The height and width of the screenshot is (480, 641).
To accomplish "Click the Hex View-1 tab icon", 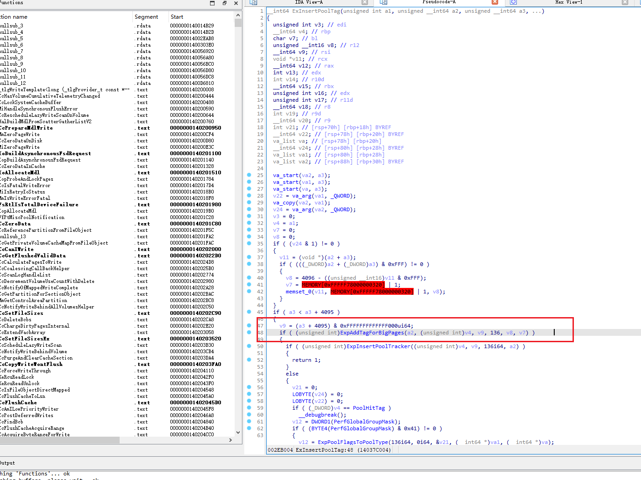I will [513, 2].
